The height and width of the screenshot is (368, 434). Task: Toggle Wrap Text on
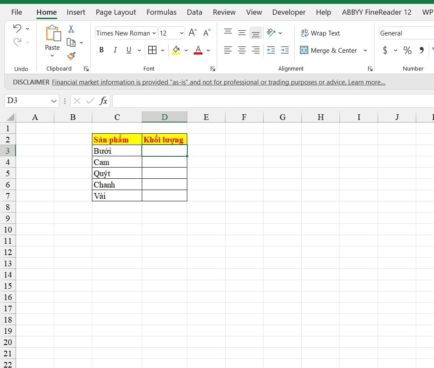[x=320, y=33]
